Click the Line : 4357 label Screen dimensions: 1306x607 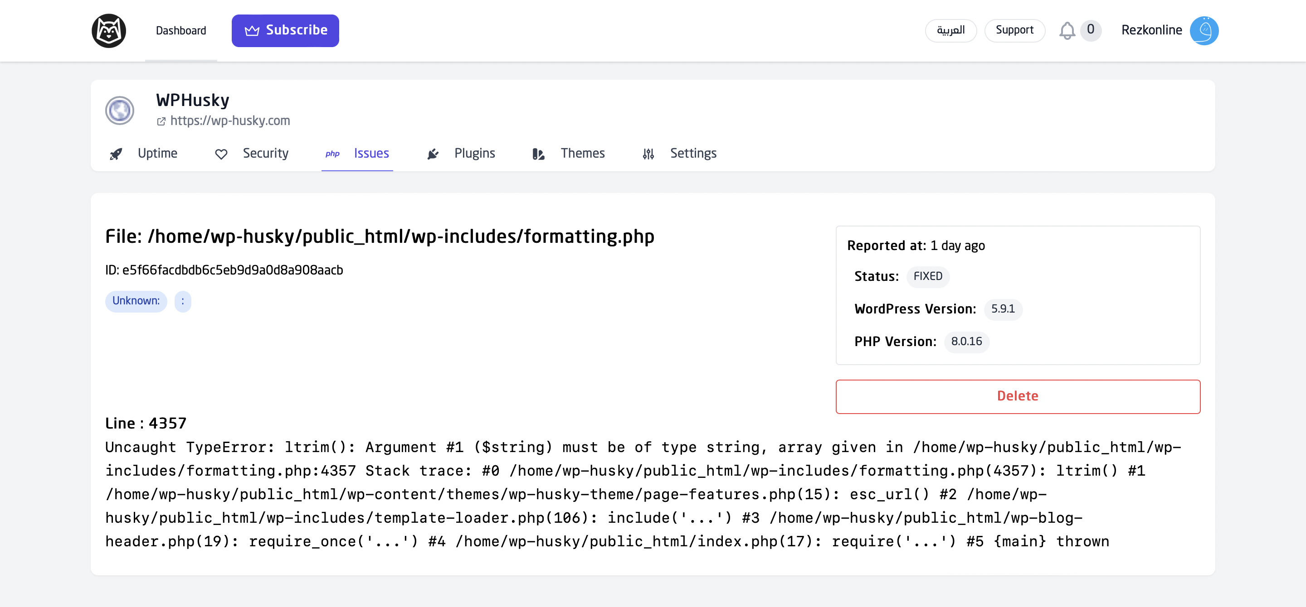tap(146, 423)
